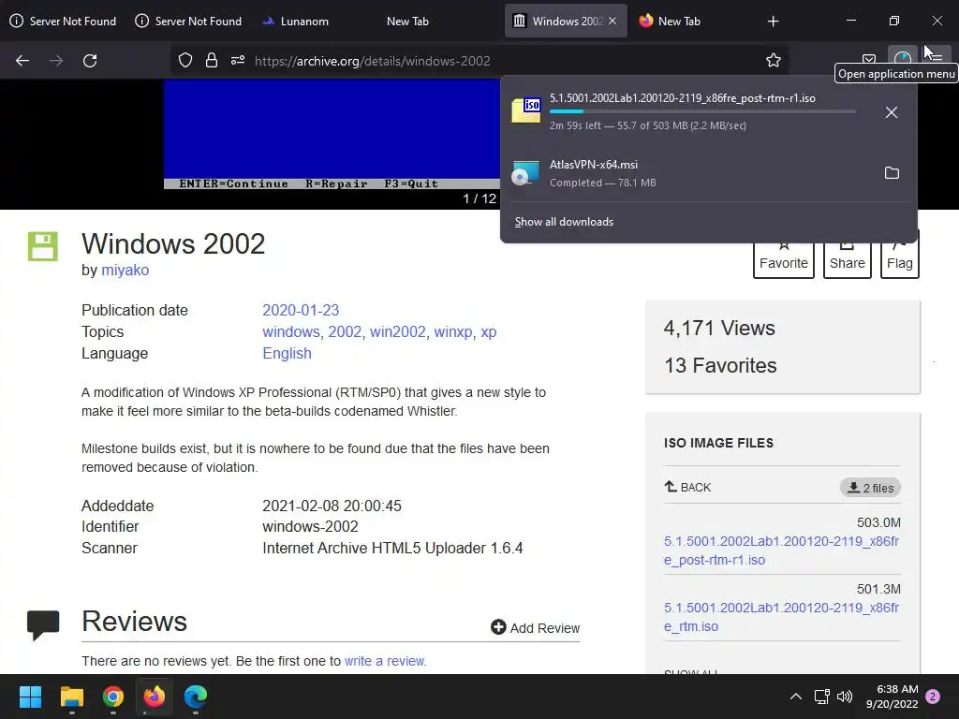Reload the current page
The image size is (959, 719).
[90, 61]
